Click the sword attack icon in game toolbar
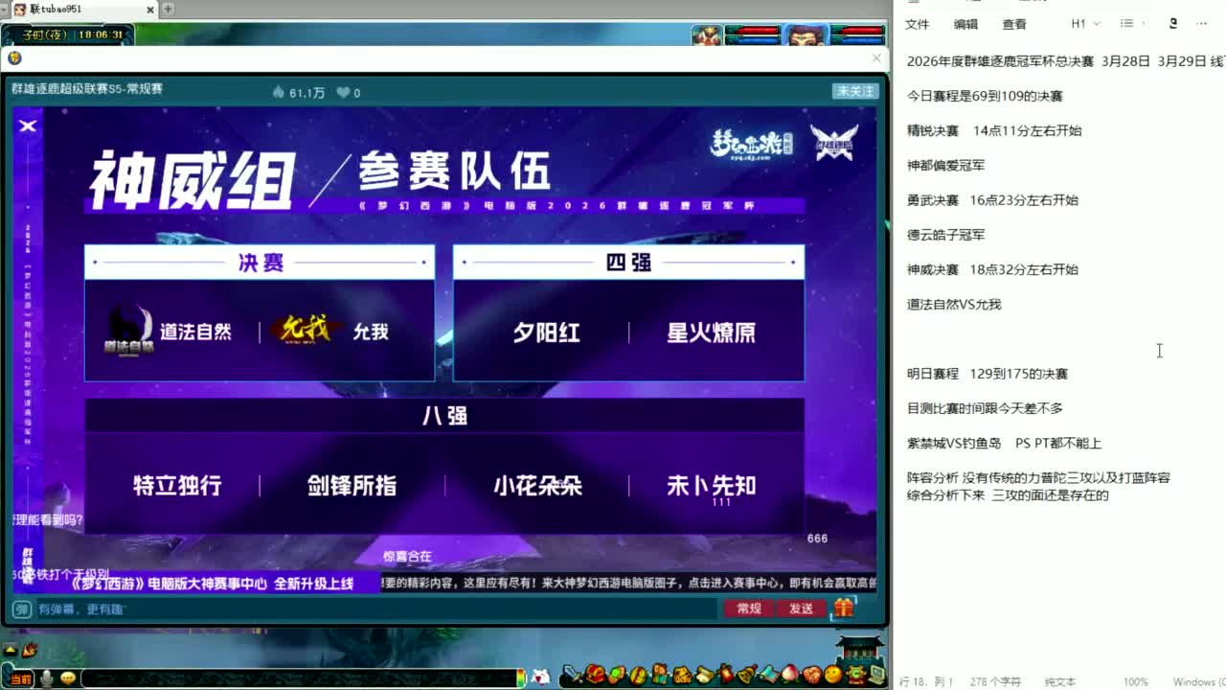This screenshot has height=690, width=1226. click(573, 676)
